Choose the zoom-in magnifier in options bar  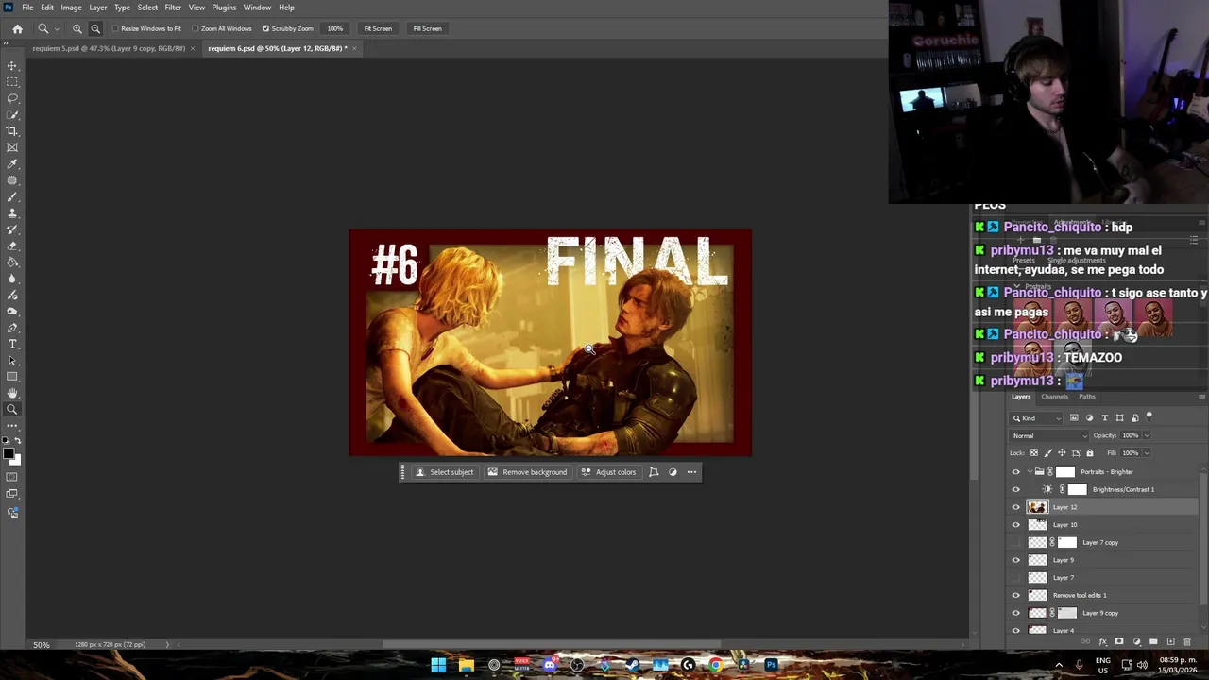point(77,28)
